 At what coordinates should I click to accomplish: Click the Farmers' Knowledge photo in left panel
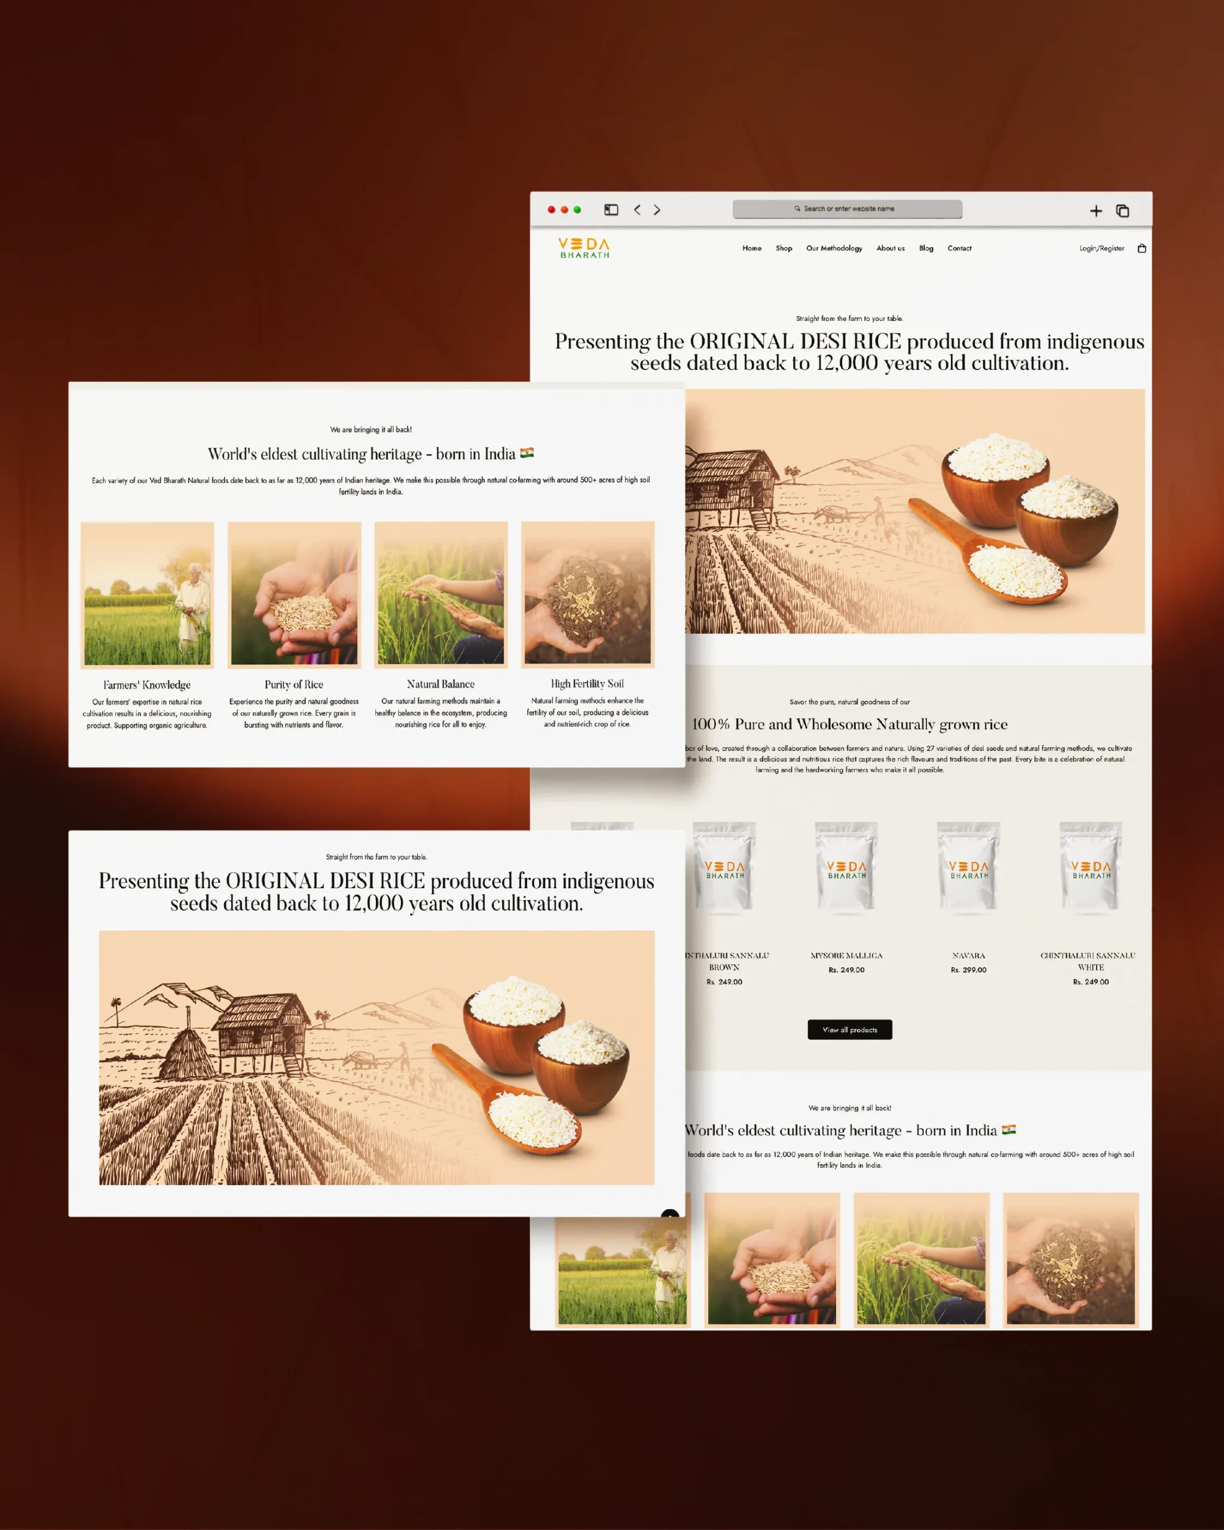(148, 595)
